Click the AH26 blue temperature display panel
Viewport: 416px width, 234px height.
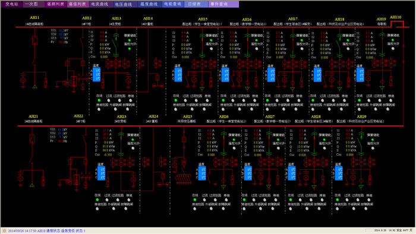click(x=202, y=173)
